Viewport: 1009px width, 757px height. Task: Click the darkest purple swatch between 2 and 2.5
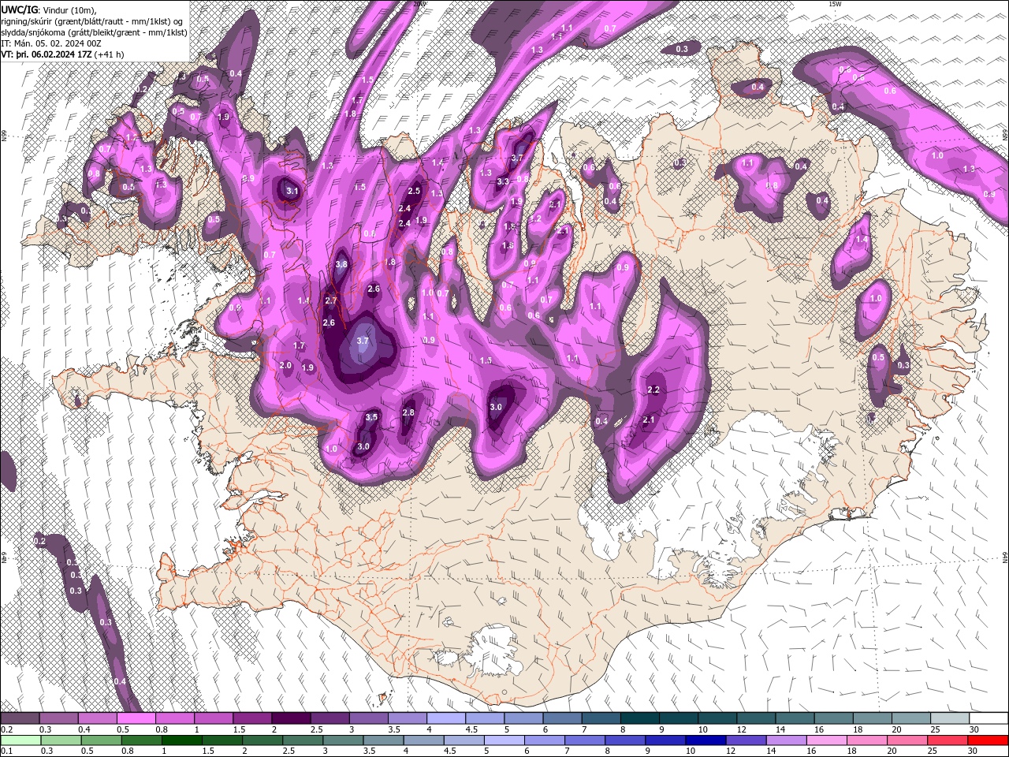(x=291, y=718)
